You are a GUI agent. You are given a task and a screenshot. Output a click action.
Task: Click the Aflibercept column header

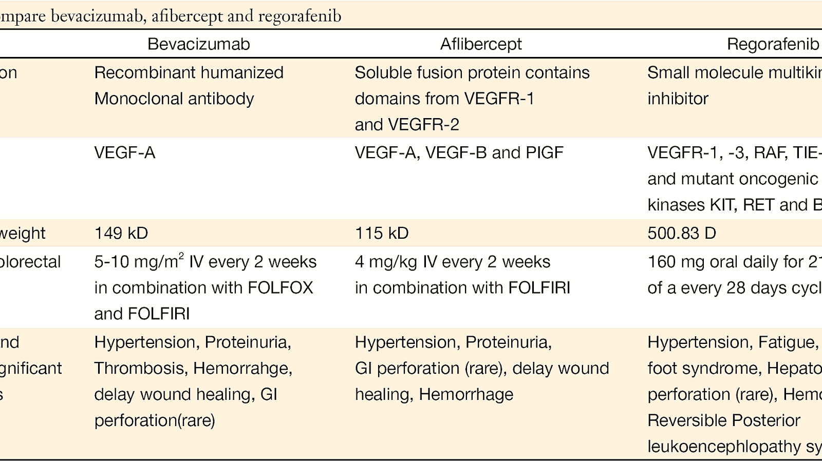(x=481, y=44)
